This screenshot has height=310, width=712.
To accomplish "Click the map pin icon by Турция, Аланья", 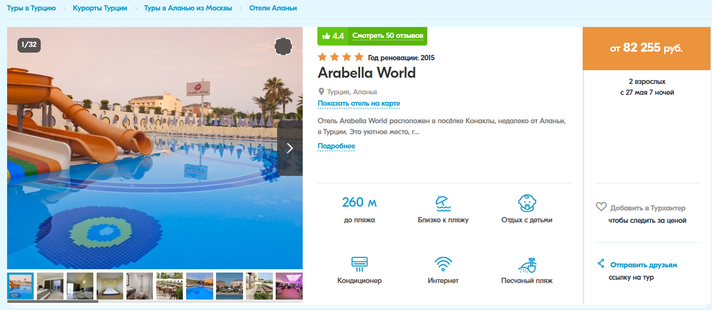I will (x=322, y=92).
